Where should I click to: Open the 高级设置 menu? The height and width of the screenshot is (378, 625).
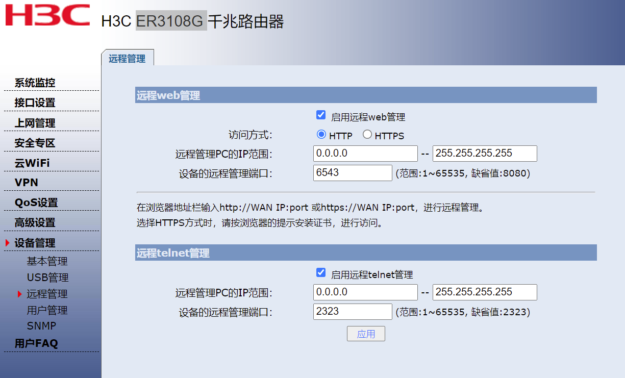(35, 223)
